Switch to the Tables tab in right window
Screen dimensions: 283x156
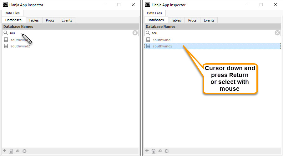(176, 20)
